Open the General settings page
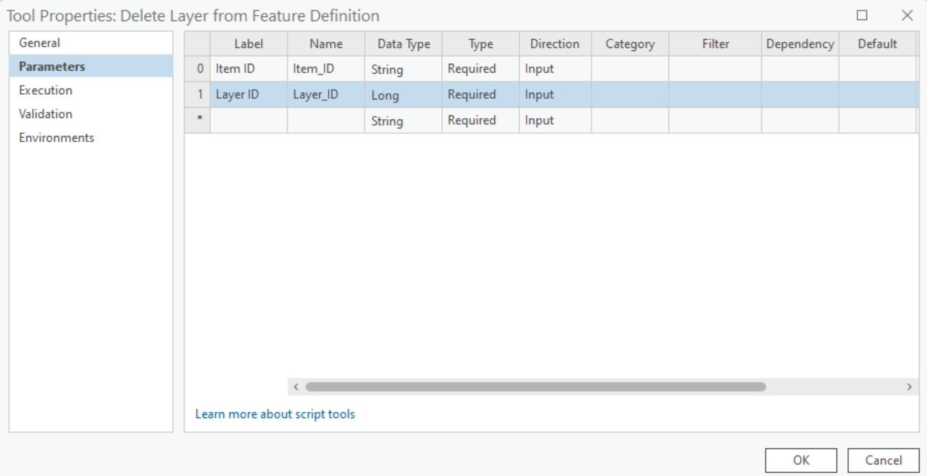 point(40,43)
